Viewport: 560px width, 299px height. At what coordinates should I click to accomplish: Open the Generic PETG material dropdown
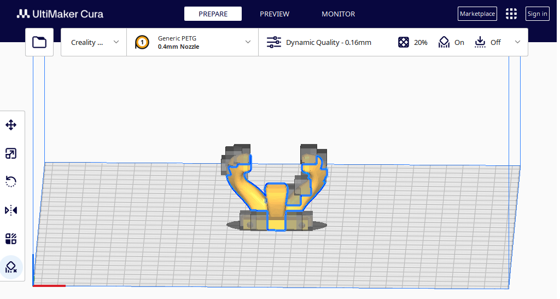[x=192, y=42]
